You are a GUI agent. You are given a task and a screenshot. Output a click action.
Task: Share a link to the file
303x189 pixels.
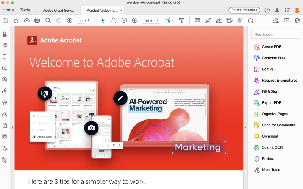(x=276, y=20)
